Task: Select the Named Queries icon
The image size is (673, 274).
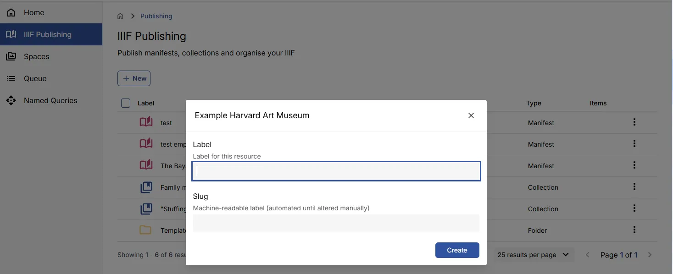Action: tap(11, 100)
